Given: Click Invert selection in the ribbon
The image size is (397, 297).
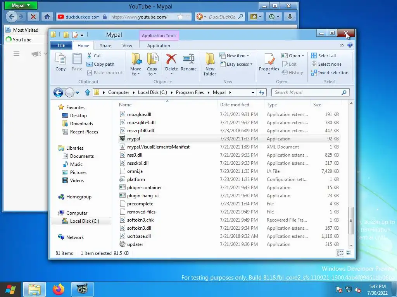Looking at the screenshot, I should click(330, 73).
